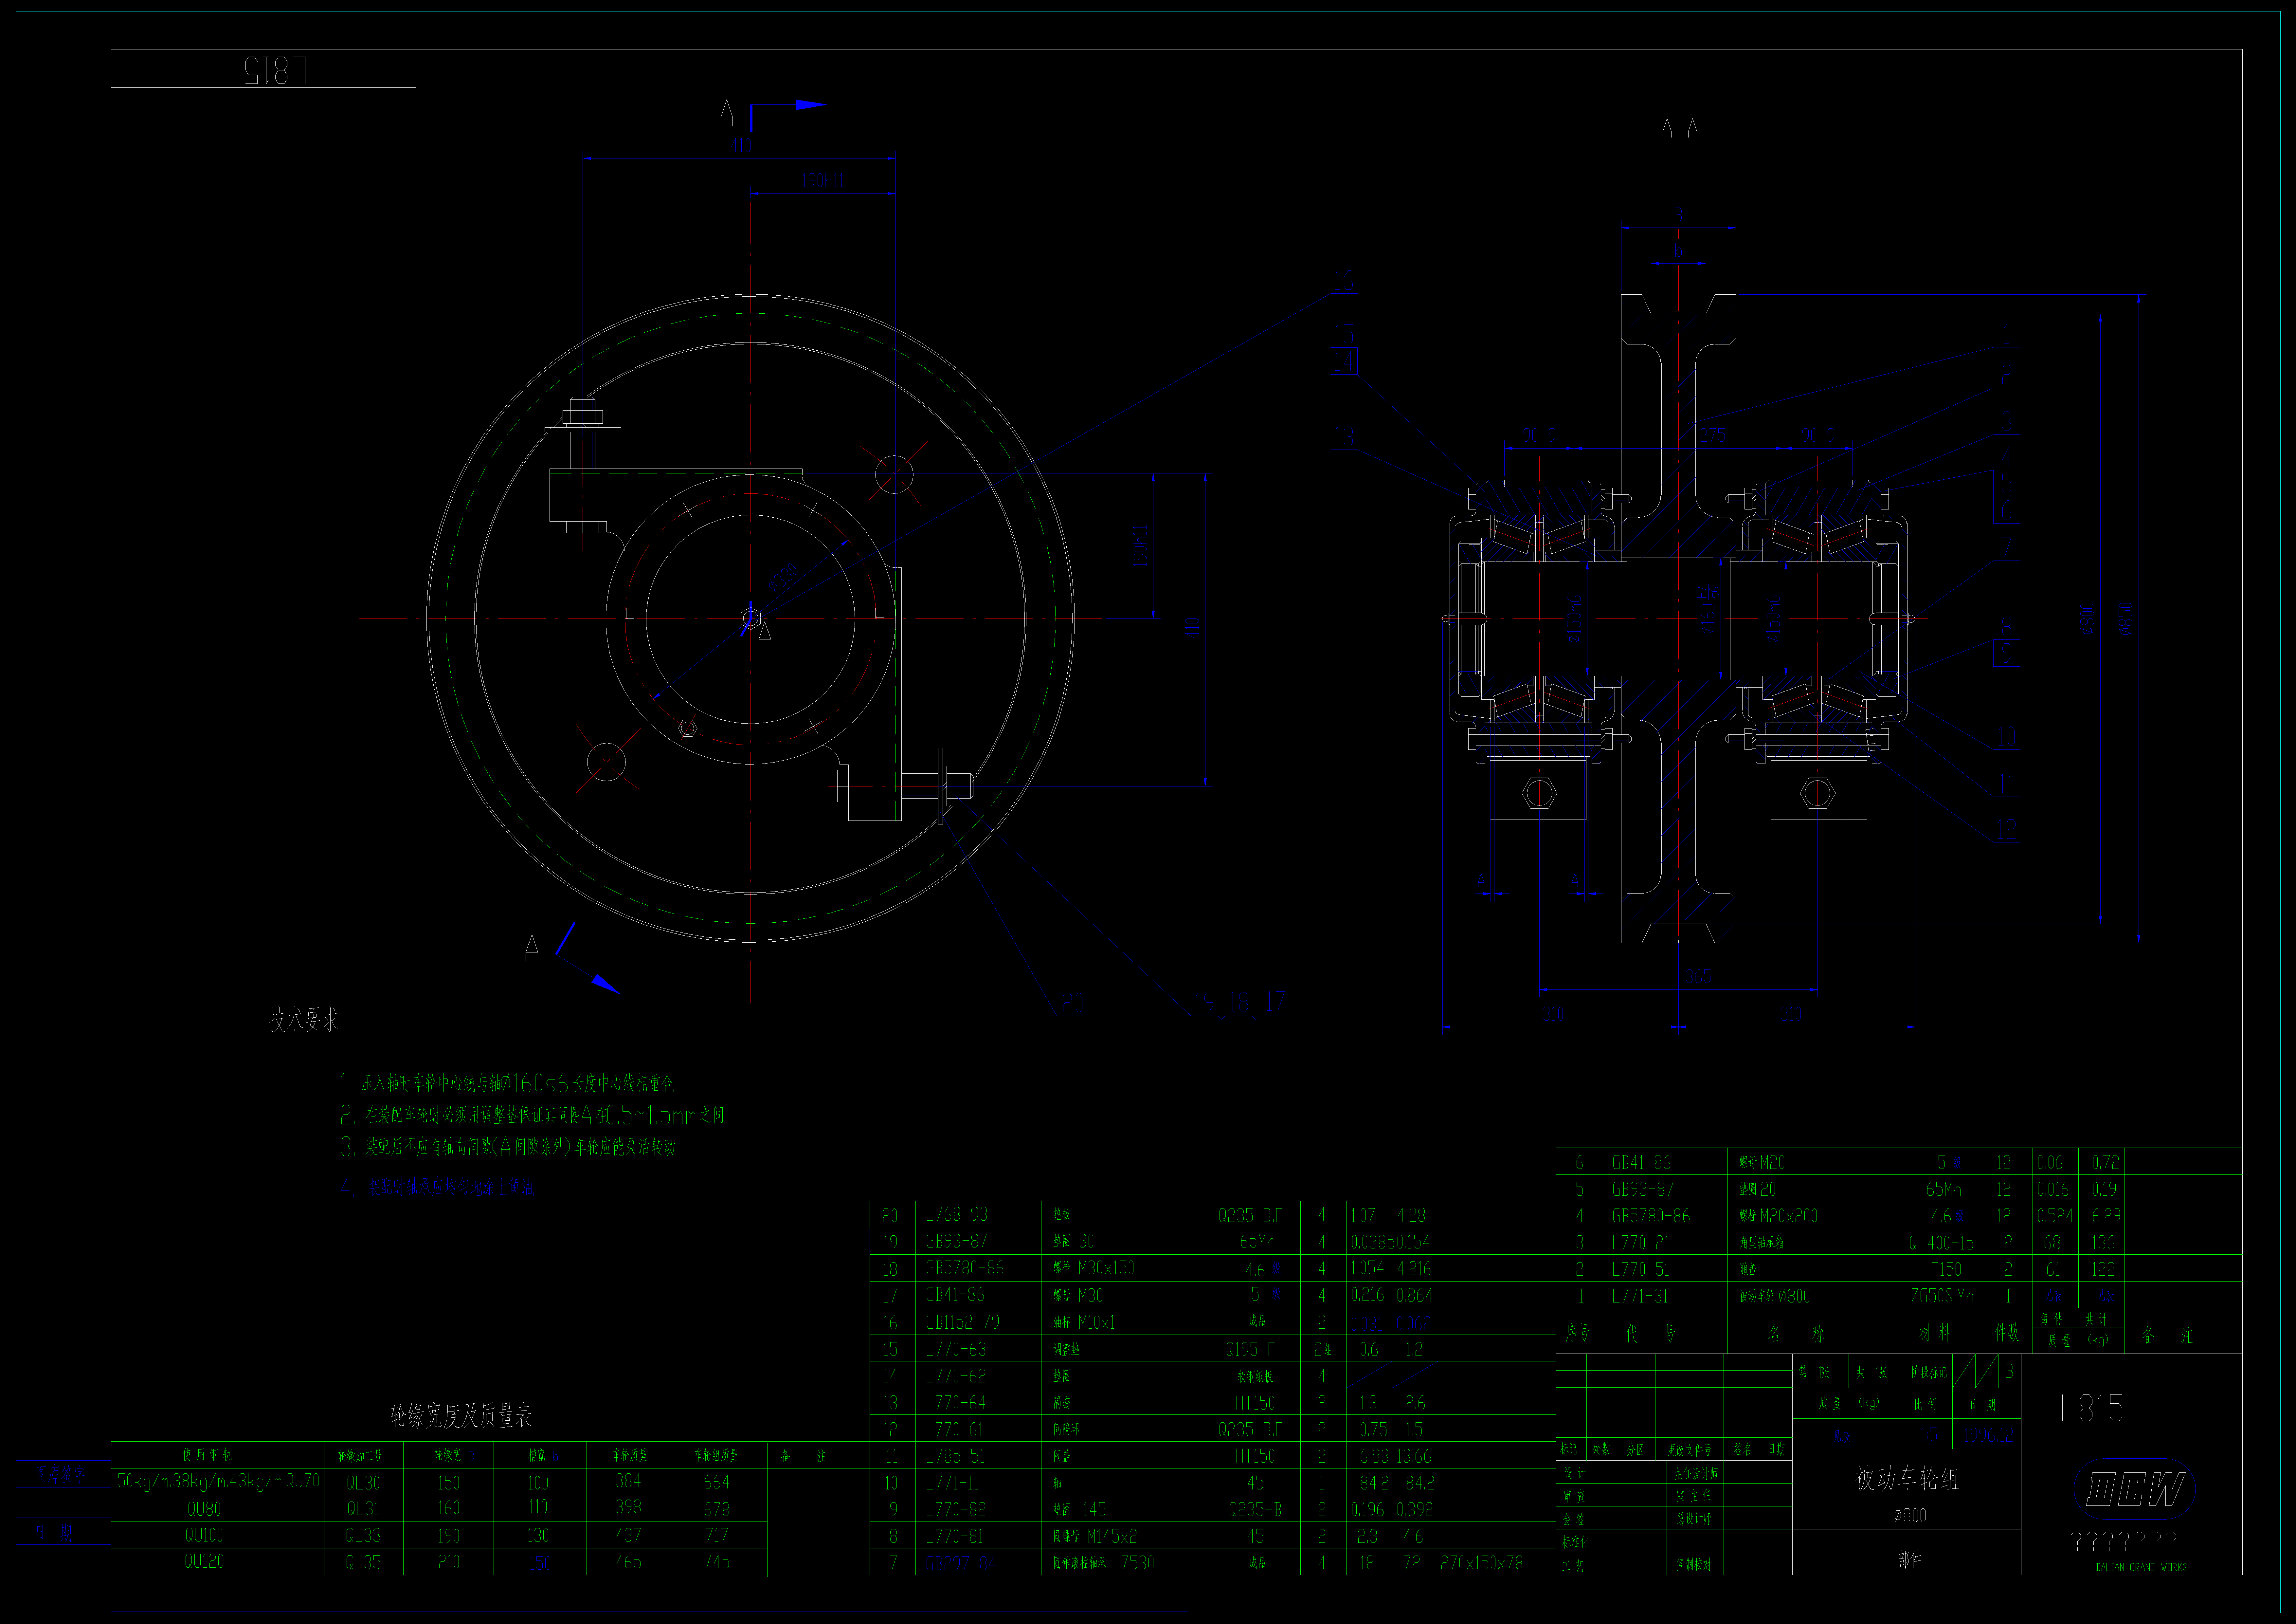The width and height of the screenshot is (2296, 1624).
Task: Click the QL31 cell
Action: coord(363,1509)
